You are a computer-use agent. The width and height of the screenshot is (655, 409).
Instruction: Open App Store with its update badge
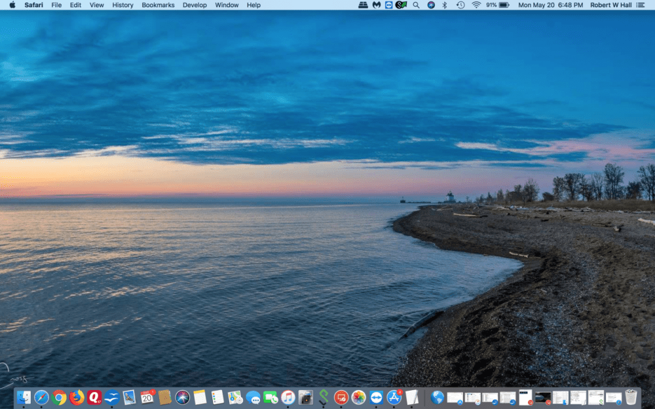pos(393,396)
